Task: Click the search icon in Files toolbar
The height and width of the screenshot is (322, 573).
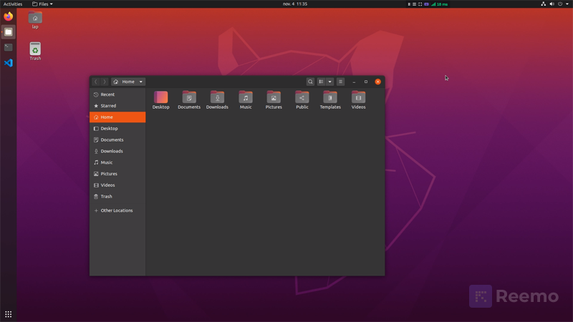Action: point(310,82)
